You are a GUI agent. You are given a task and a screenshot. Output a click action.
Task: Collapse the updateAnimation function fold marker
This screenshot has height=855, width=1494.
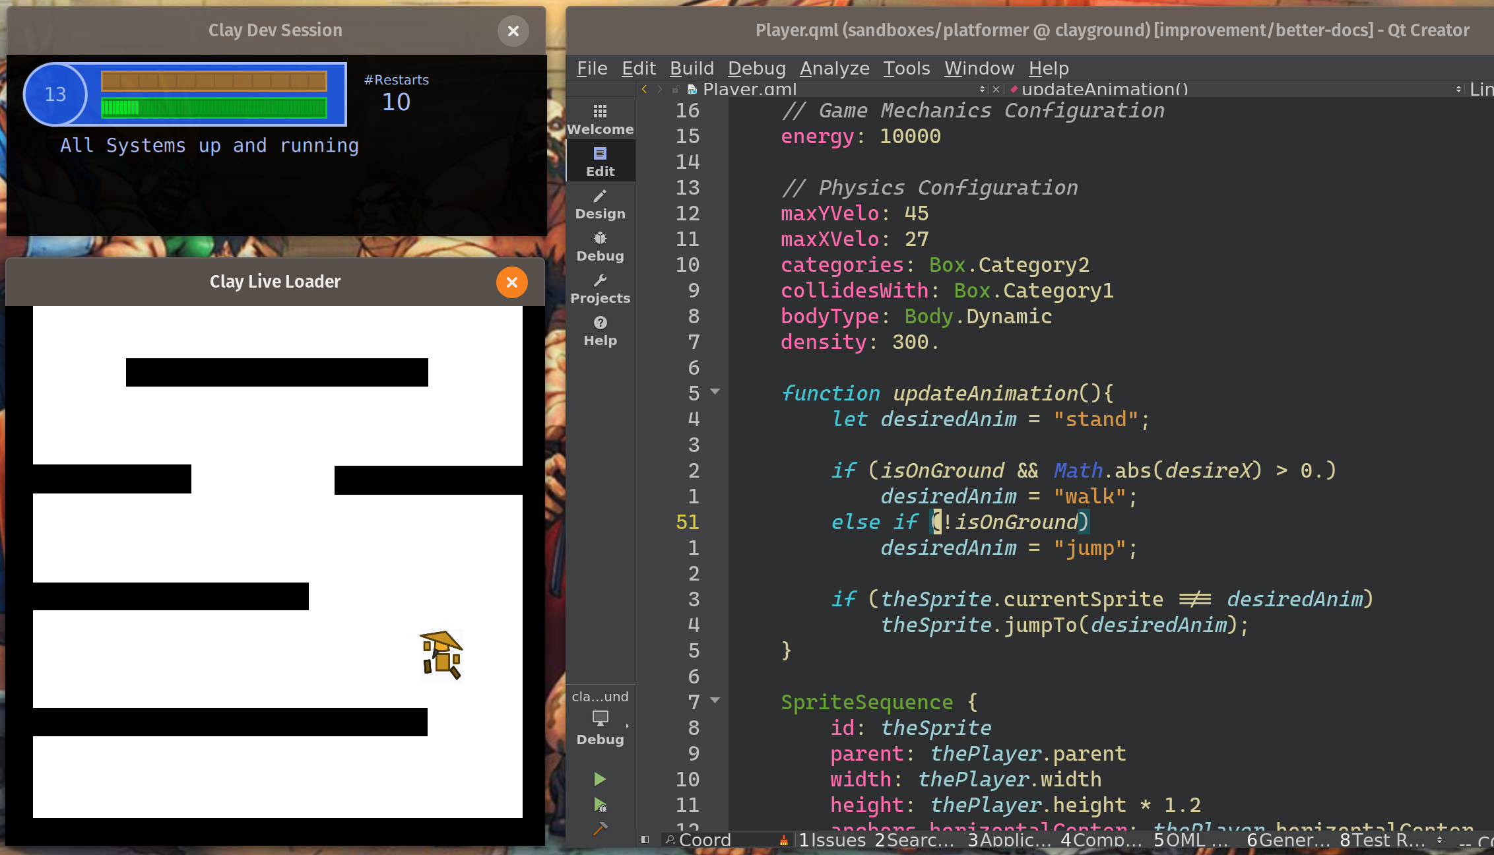click(715, 393)
